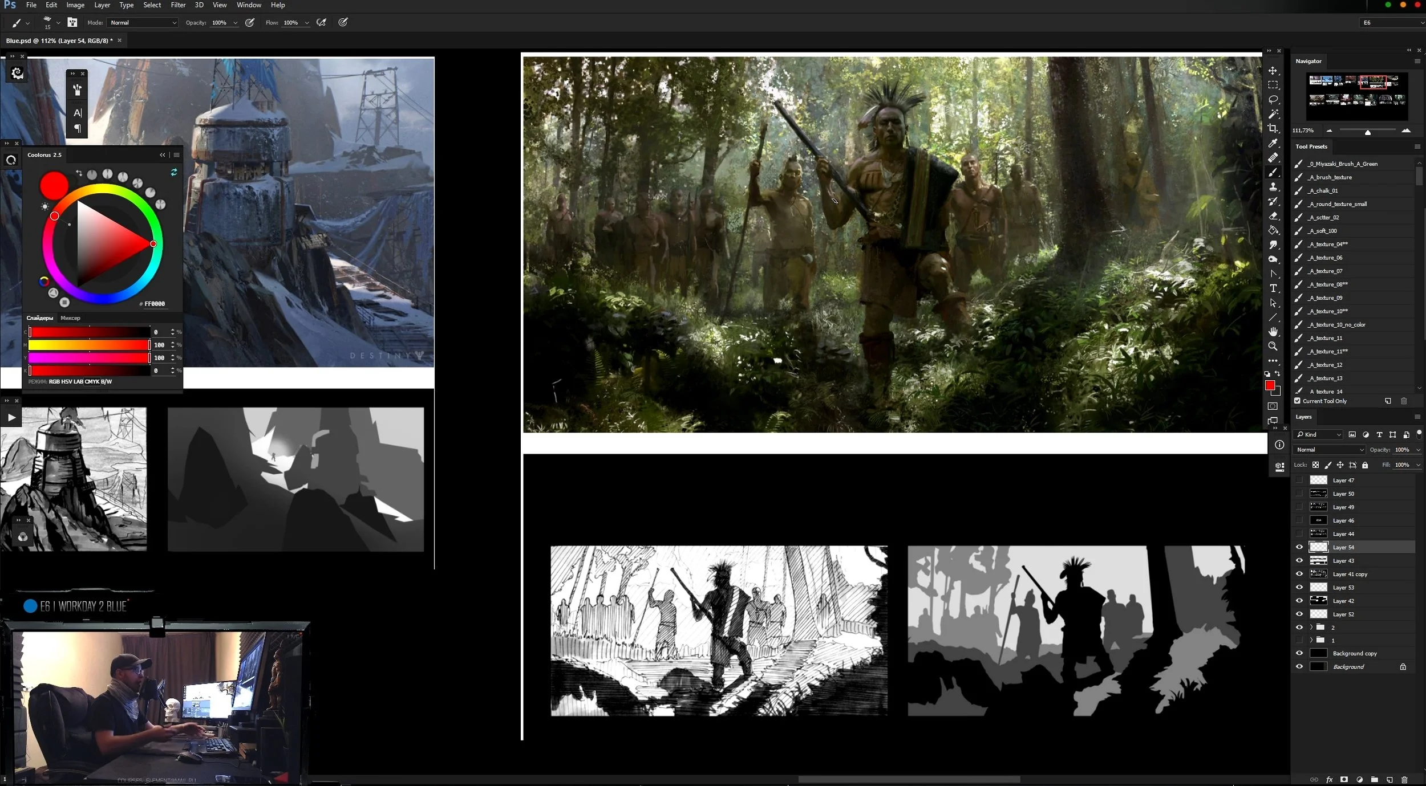Screen dimensions: 1426x786
Task: Open the File menu
Action: (31, 5)
